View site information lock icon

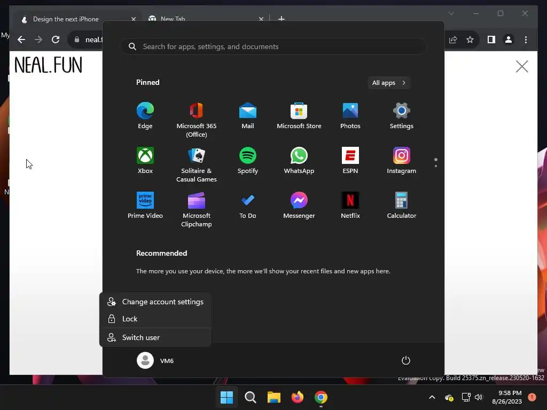pyautogui.click(x=77, y=40)
